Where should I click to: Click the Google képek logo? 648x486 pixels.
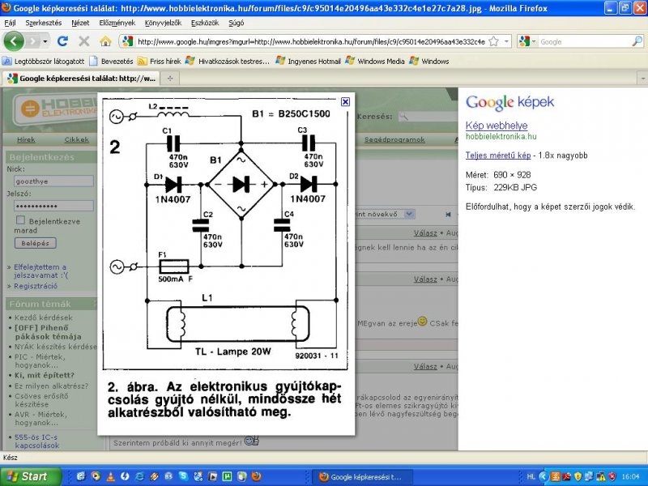coord(509,103)
